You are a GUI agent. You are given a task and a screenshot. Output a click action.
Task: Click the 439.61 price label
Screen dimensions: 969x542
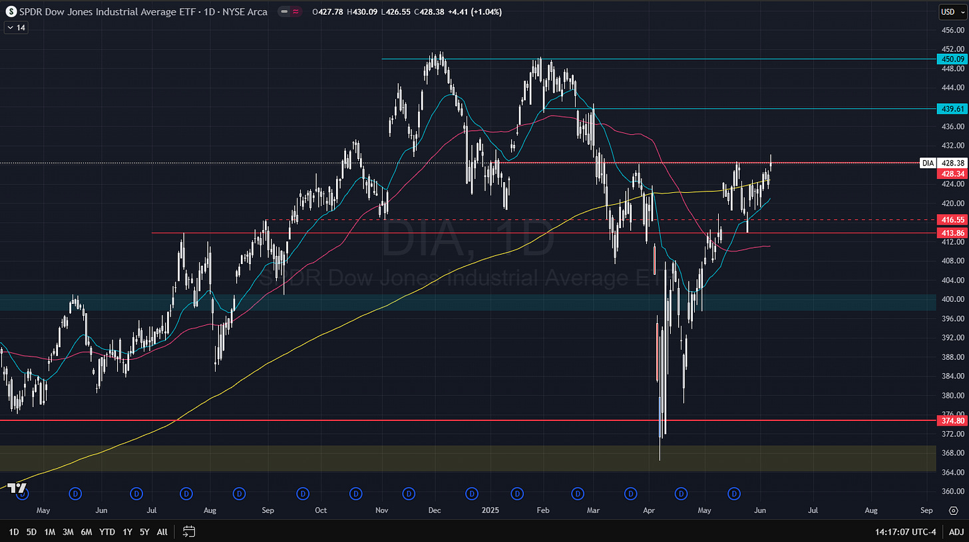coord(952,108)
